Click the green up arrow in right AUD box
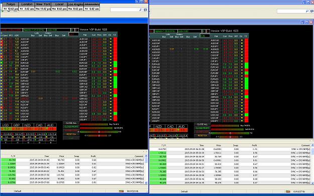The height and width of the screenshot is (196, 314). coord(178,130)
